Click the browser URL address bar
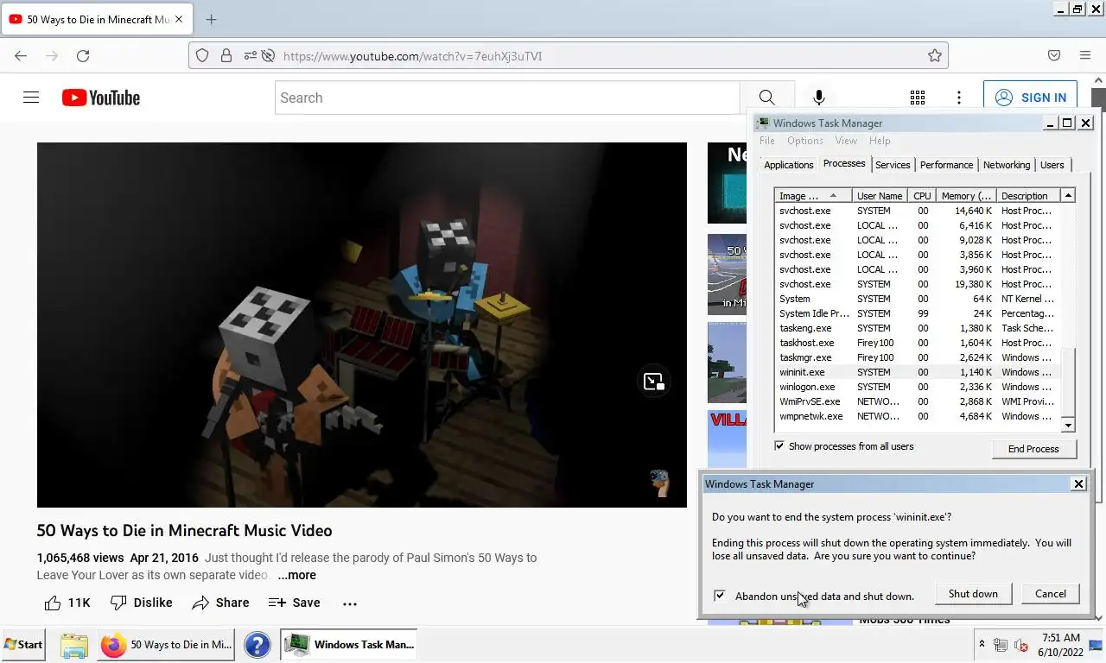This screenshot has height=663, width=1106. tap(569, 56)
